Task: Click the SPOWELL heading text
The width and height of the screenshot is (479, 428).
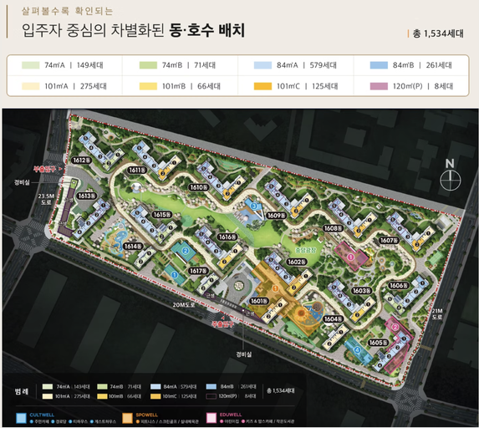Action: pyautogui.click(x=147, y=415)
